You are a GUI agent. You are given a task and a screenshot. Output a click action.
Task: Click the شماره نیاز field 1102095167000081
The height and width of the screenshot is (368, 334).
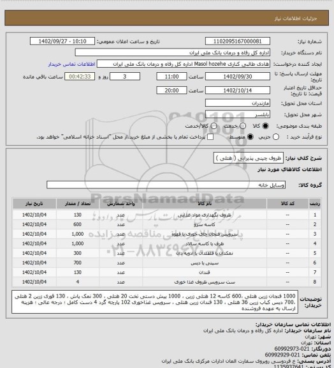[x=238, y=41]
